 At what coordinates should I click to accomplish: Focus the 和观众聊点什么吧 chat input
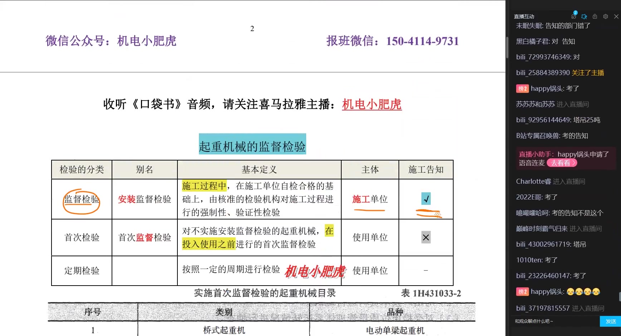click(x=556, y=321)
